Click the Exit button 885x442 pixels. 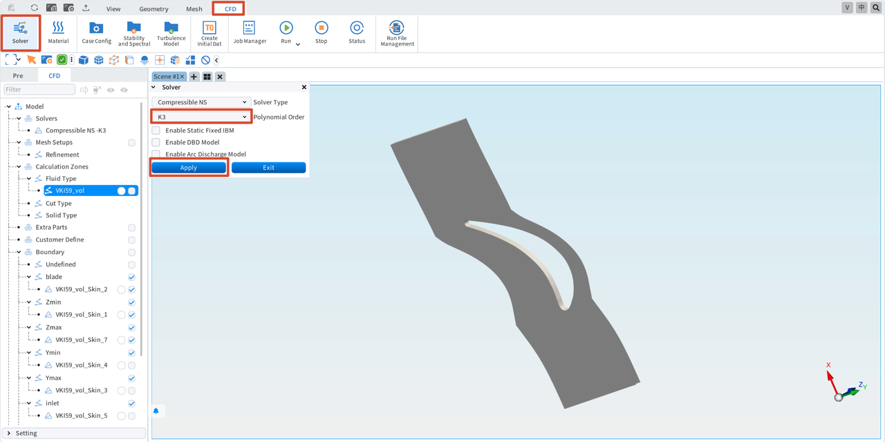coord(268,168)
